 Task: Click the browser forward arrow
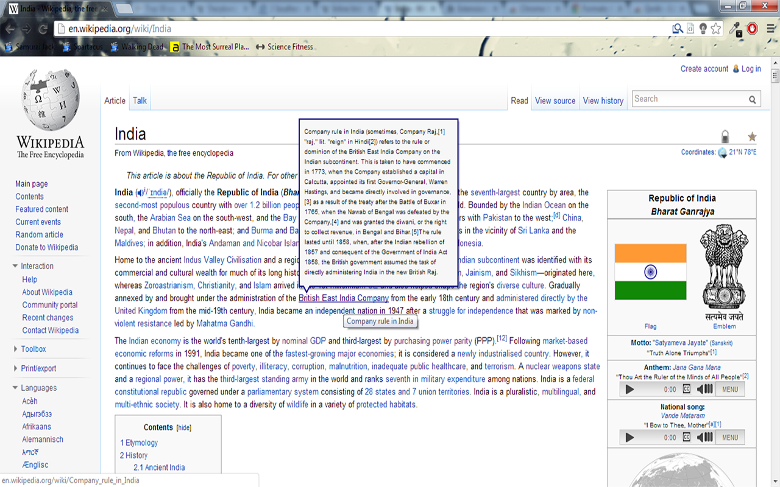tap(26, 29)
